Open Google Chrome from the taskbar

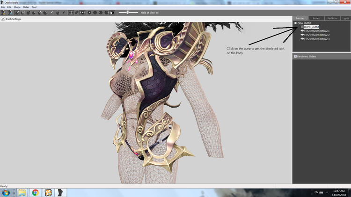35,192
